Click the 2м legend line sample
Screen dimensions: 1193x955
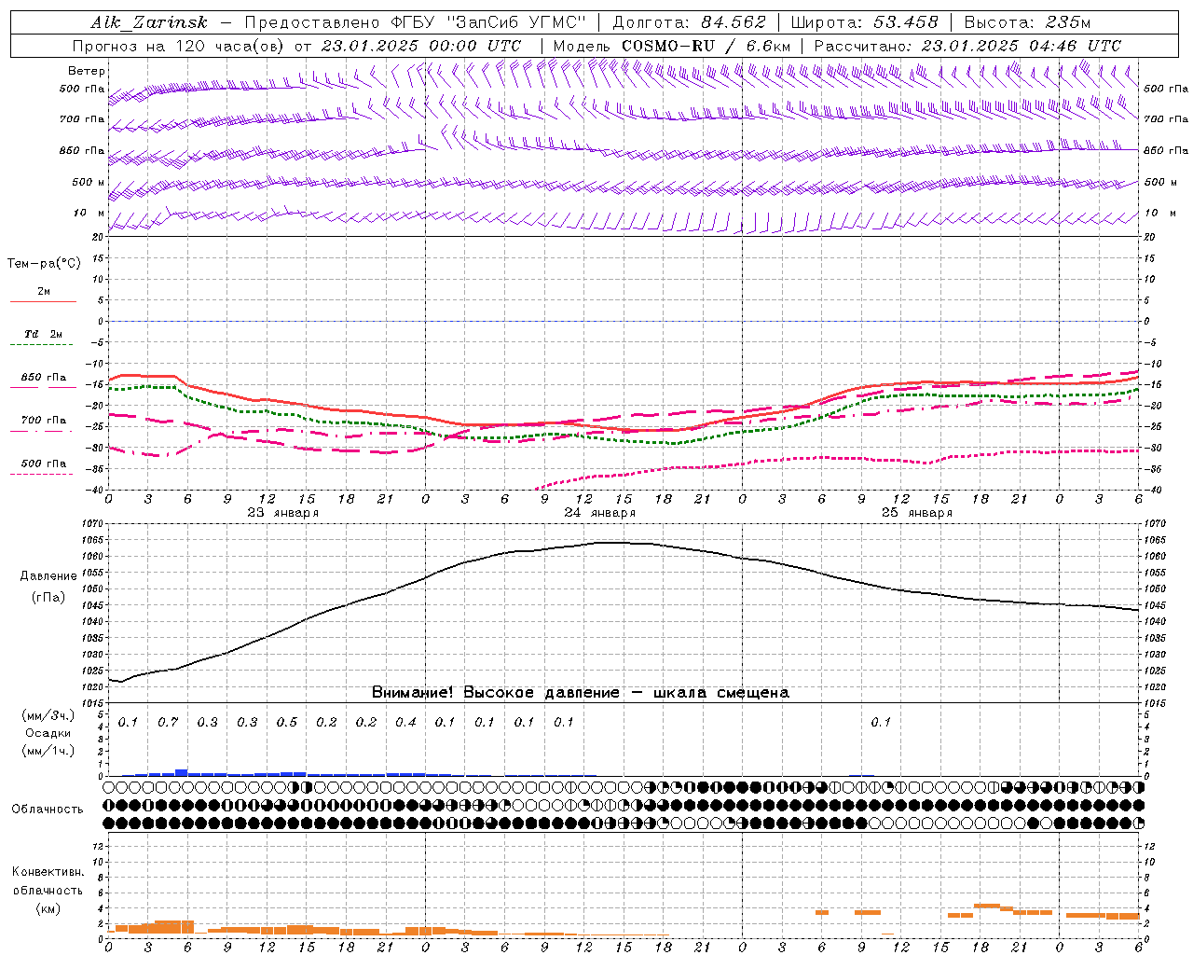(43, 301)
